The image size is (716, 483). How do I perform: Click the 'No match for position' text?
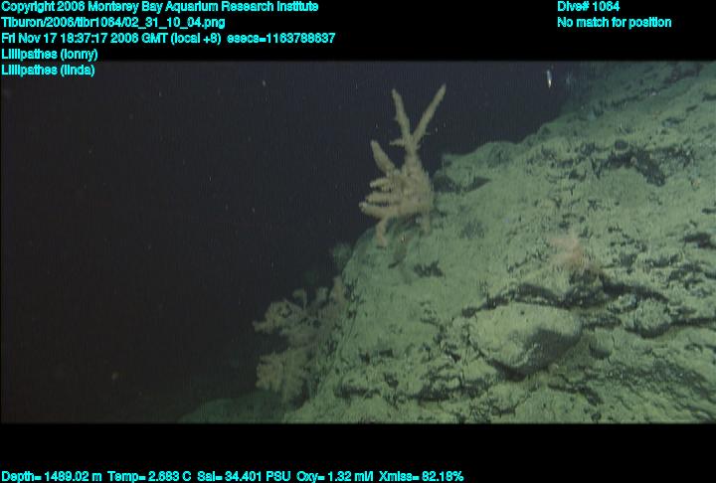[615, 23]
